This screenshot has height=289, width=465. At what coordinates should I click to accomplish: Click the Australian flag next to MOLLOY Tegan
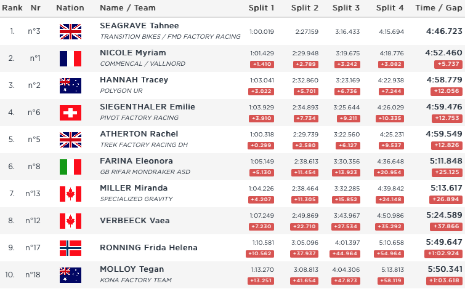point(70,275)
